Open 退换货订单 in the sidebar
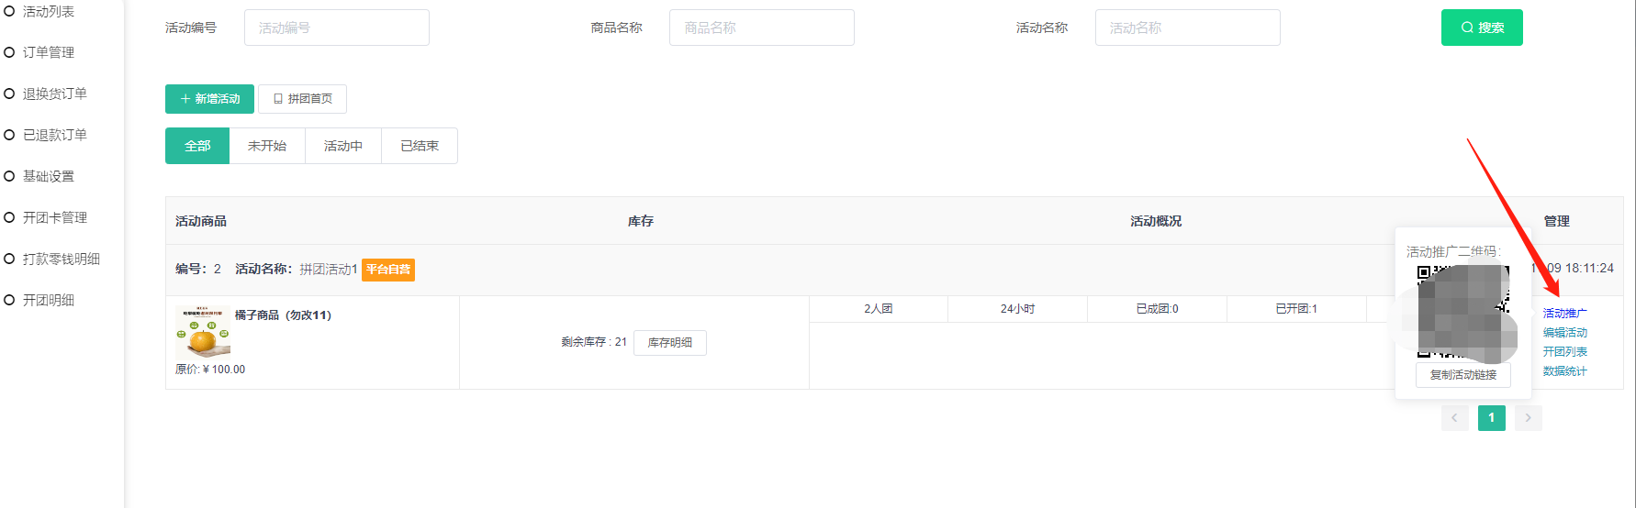 [x=54, y=94]
